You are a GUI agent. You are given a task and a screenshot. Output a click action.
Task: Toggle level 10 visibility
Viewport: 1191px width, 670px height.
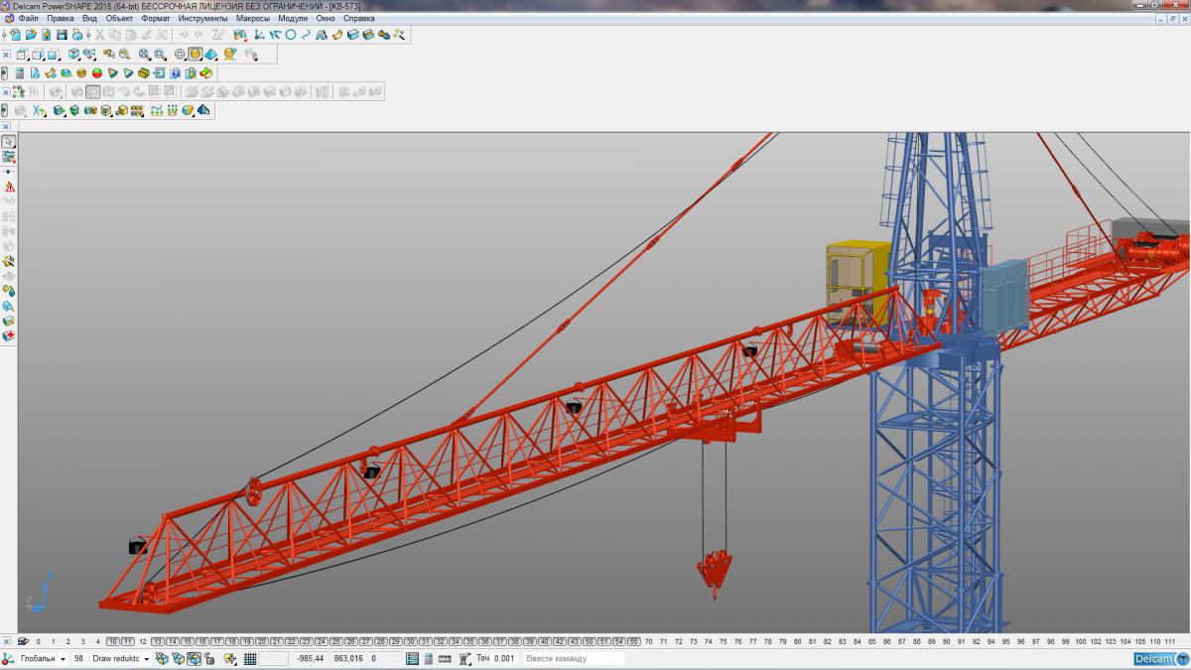pos(113,642)
